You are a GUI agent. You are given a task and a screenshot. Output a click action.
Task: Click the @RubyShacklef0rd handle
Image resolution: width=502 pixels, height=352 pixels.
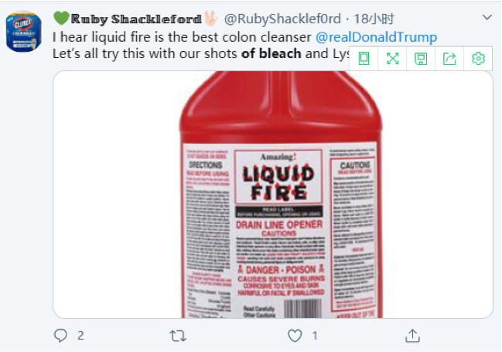tap(282, 19)
